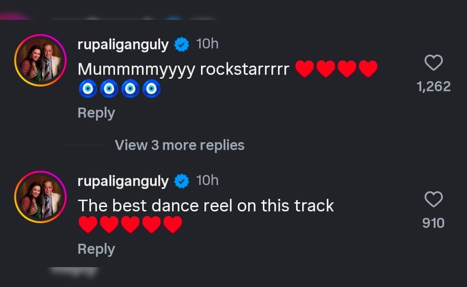The image size is (467, 287).
Task: Open rupaliganguly username on the first comment
Action: 123,45
